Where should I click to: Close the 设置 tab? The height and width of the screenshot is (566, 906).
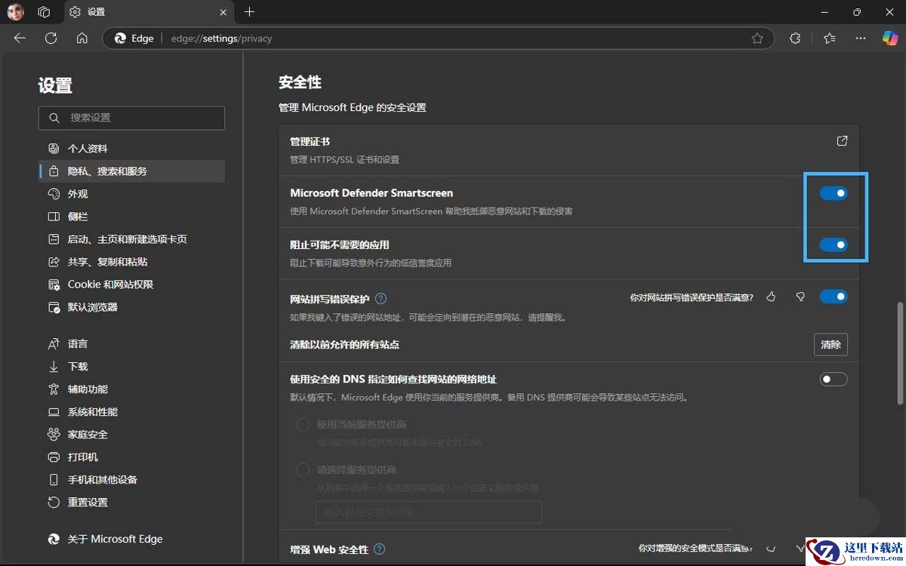[x=223, y=12]
